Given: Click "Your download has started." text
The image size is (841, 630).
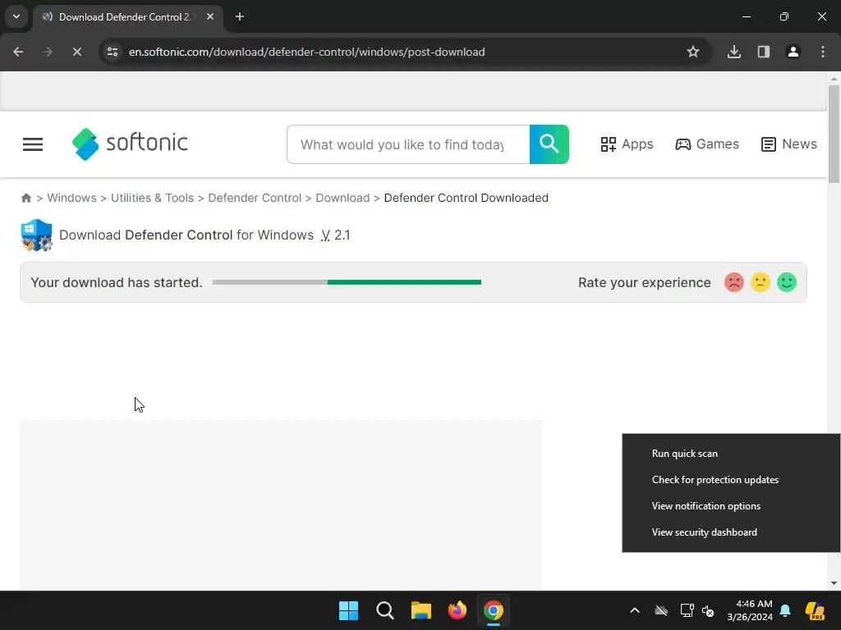Looking at the screenshot, I should point(117,282).
